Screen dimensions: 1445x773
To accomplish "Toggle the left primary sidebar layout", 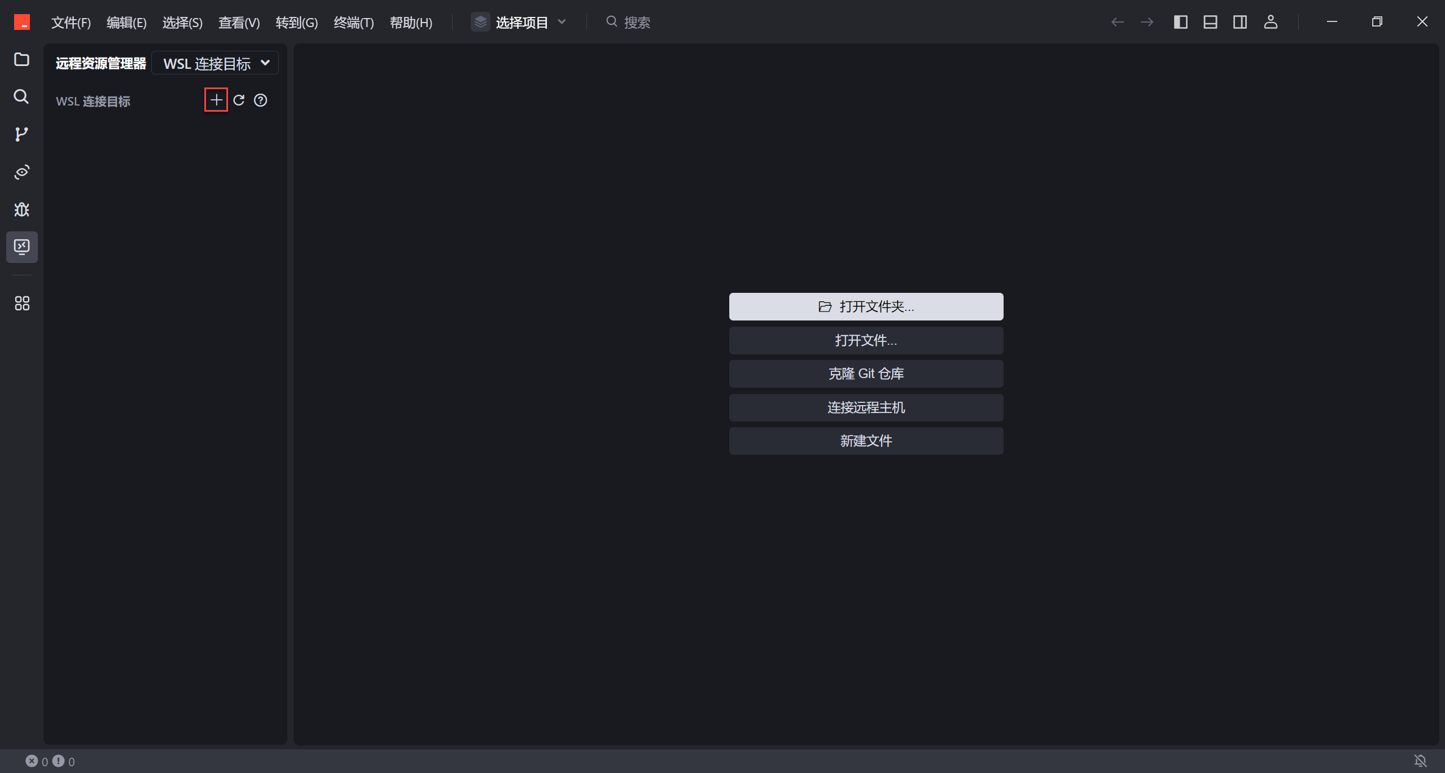I will click(x=1180, y=22).
